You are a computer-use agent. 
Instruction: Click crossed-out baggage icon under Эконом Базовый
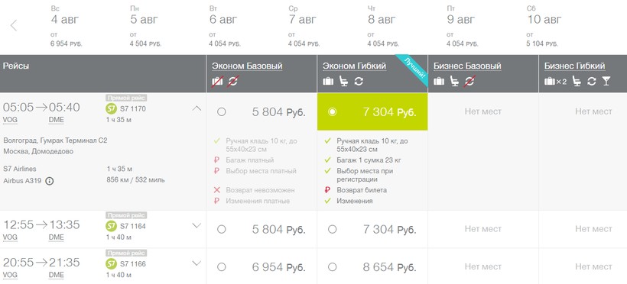click(217, 81)
